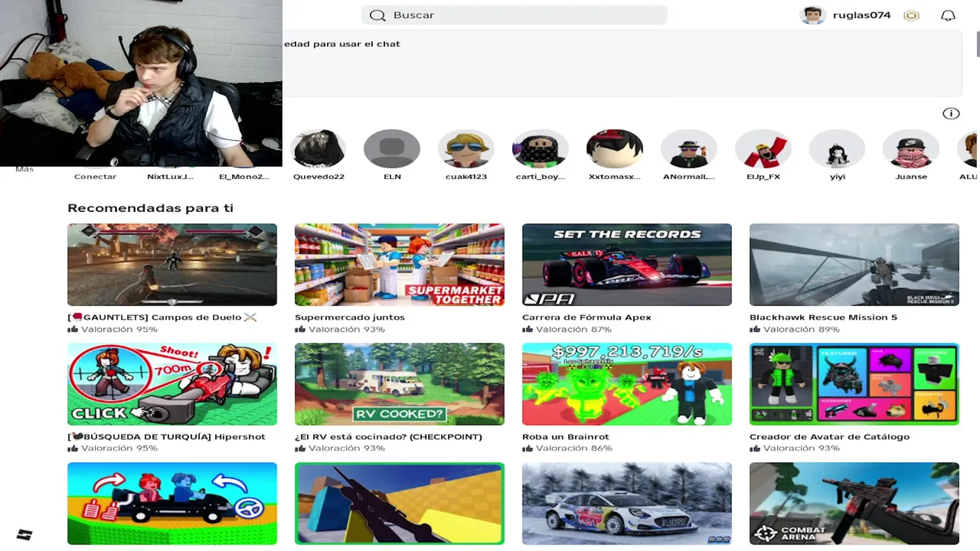Image resolution: width=980 pixels, height=551 pixels.
Task: Open Roba un Brainrot thumbnail
Action: click(627, 384)
